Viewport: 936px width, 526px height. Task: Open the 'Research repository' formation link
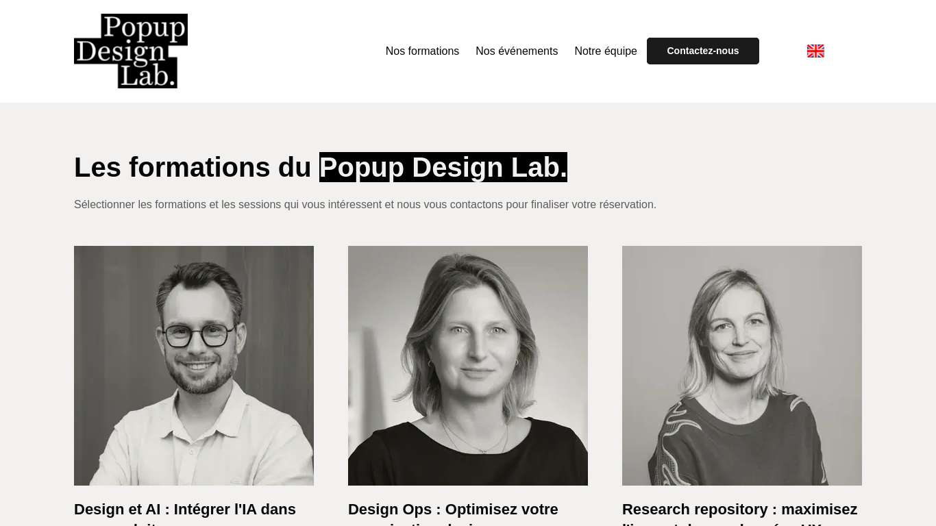[739, 510]
